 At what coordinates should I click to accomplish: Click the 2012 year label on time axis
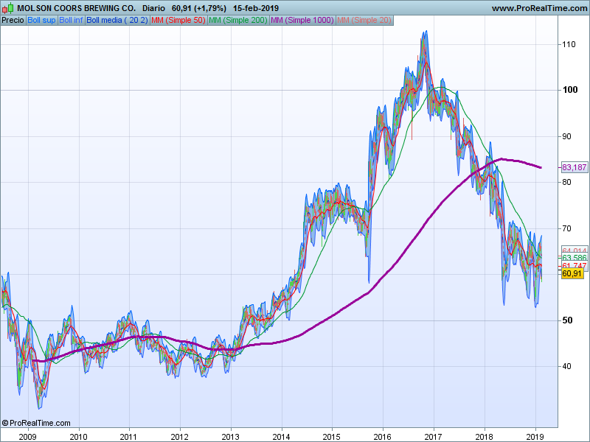click(x=179, y=437)
